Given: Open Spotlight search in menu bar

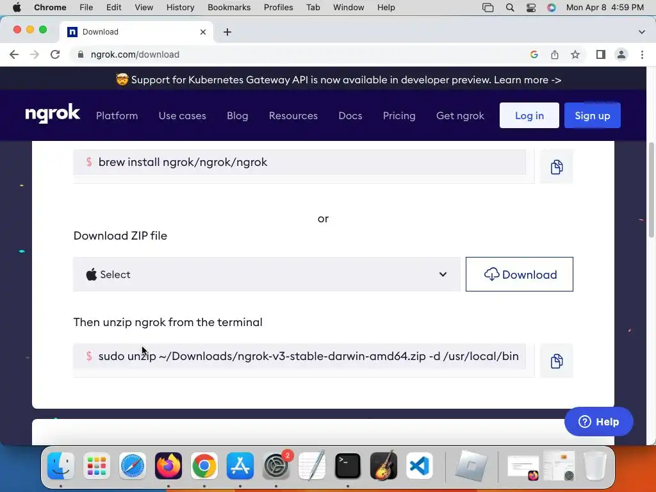Looking at the screenshot, I should click(509, 8).
